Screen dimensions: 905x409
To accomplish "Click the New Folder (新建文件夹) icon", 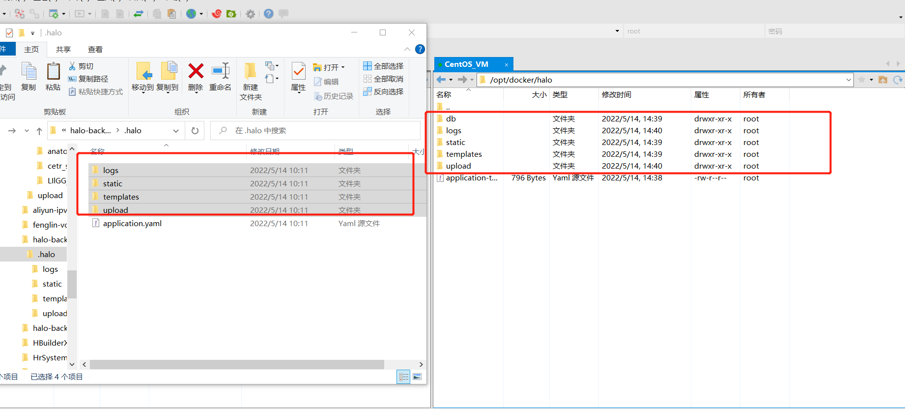I will [x=251, y=72].
